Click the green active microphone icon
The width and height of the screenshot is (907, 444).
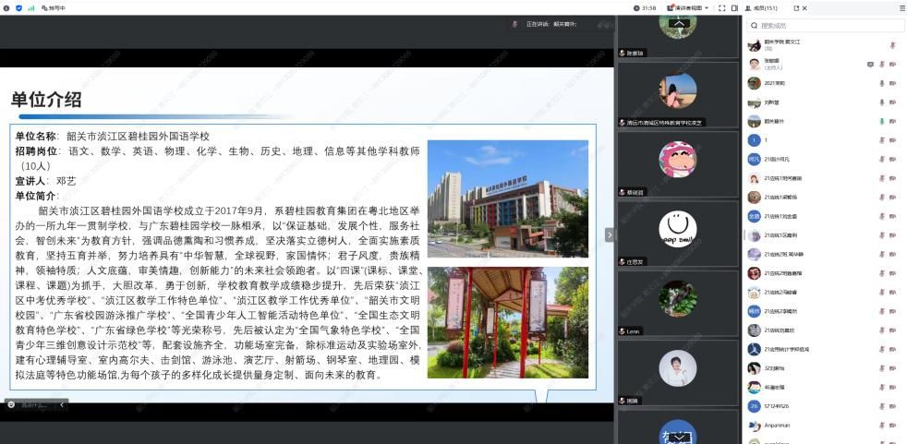pyautogui.click(x=882, y=122)
